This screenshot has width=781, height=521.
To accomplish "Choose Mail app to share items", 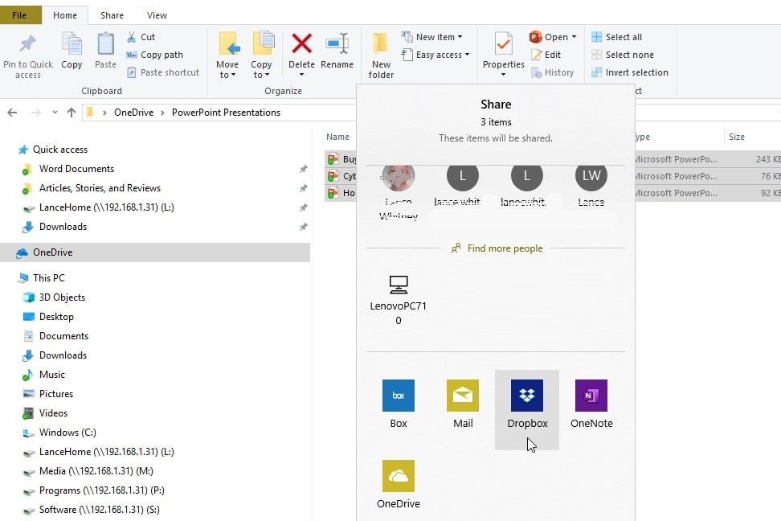I will coord(463,404).
